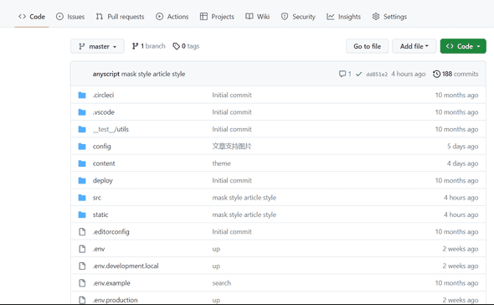Click 4 days ago in content row
Screen dimensions: 494x305
pos(462,163)
